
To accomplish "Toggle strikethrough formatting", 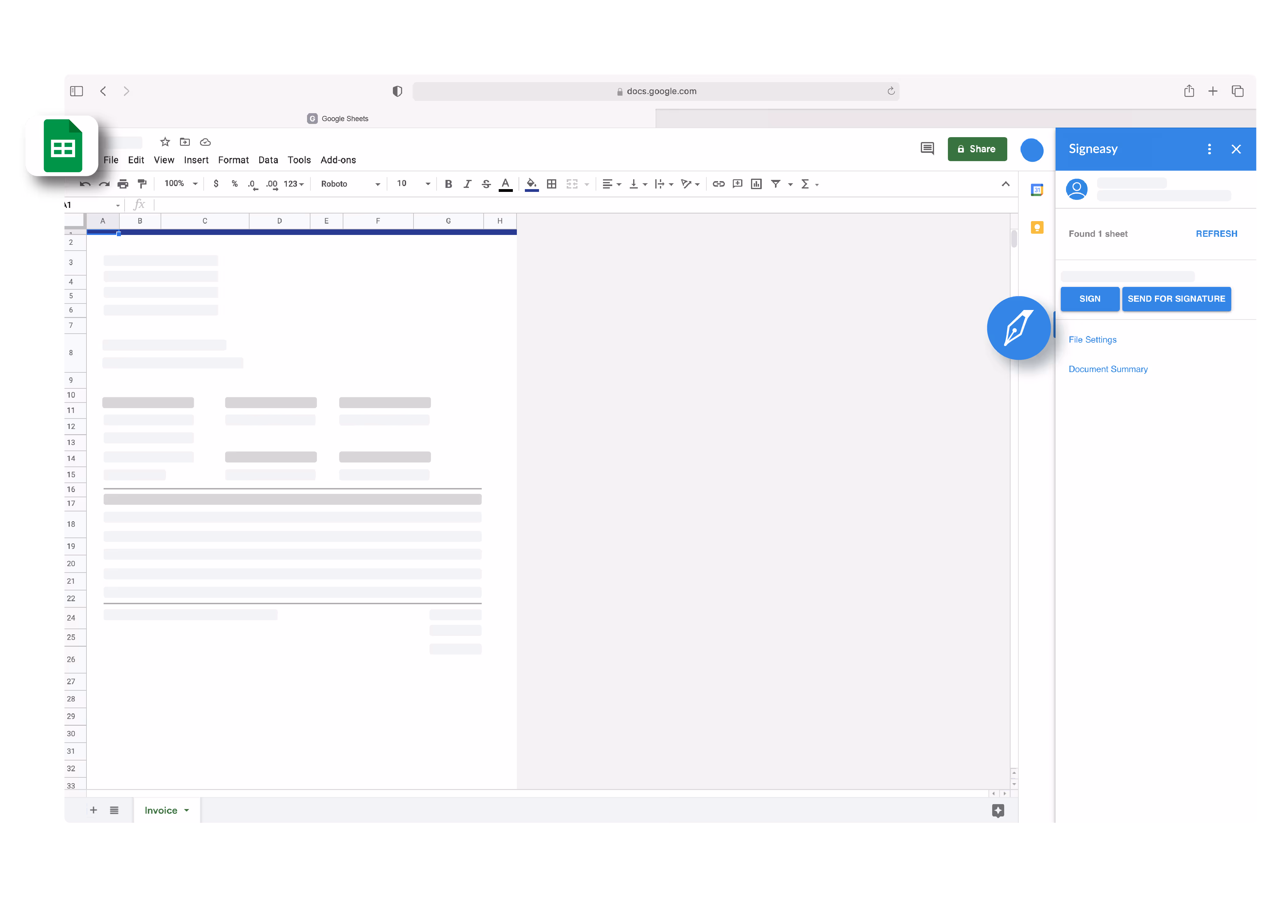I will point(486,184).
